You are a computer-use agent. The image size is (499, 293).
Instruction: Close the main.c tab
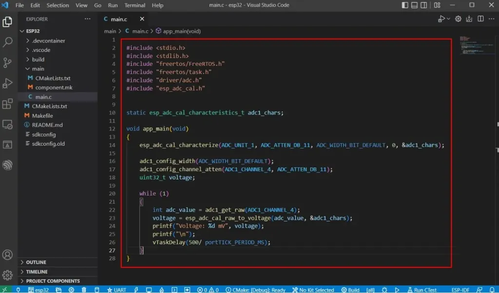[x=142, y=19]
